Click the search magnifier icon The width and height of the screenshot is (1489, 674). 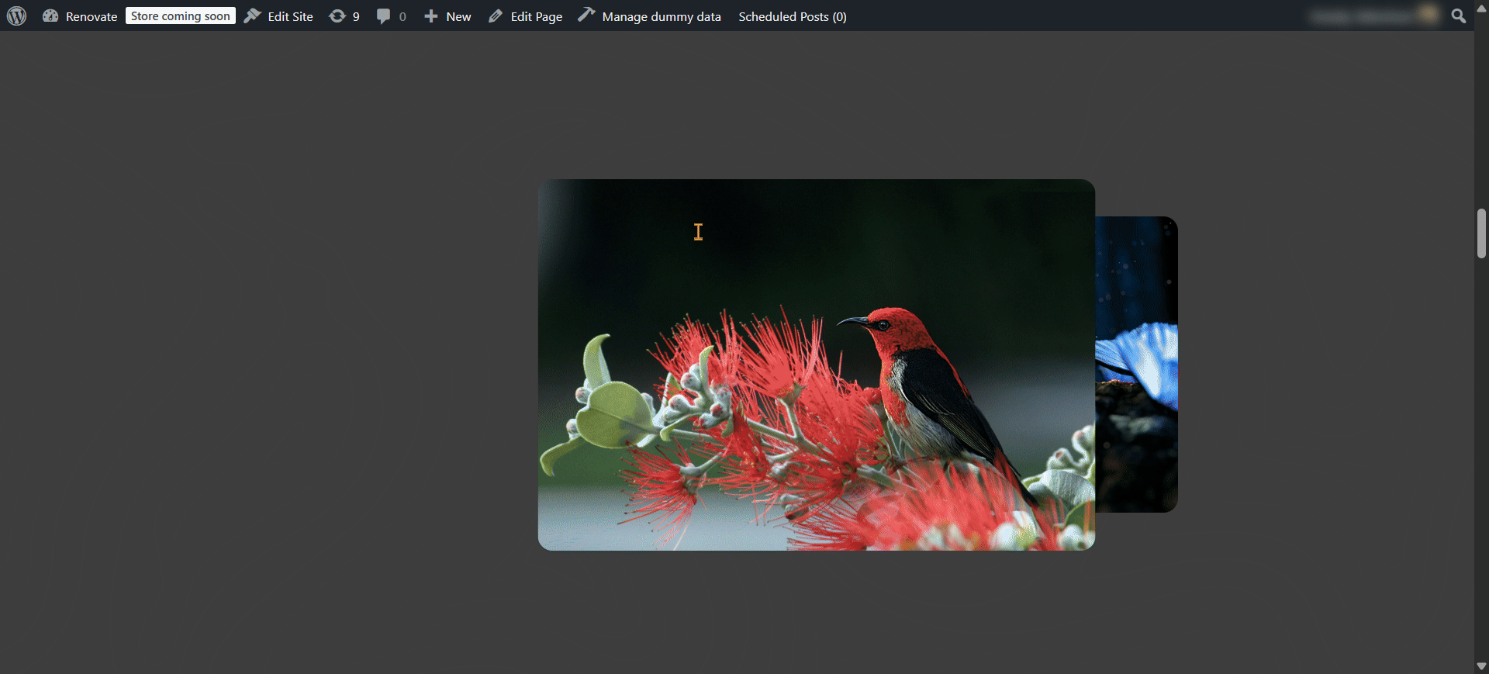click(1458, 16)
